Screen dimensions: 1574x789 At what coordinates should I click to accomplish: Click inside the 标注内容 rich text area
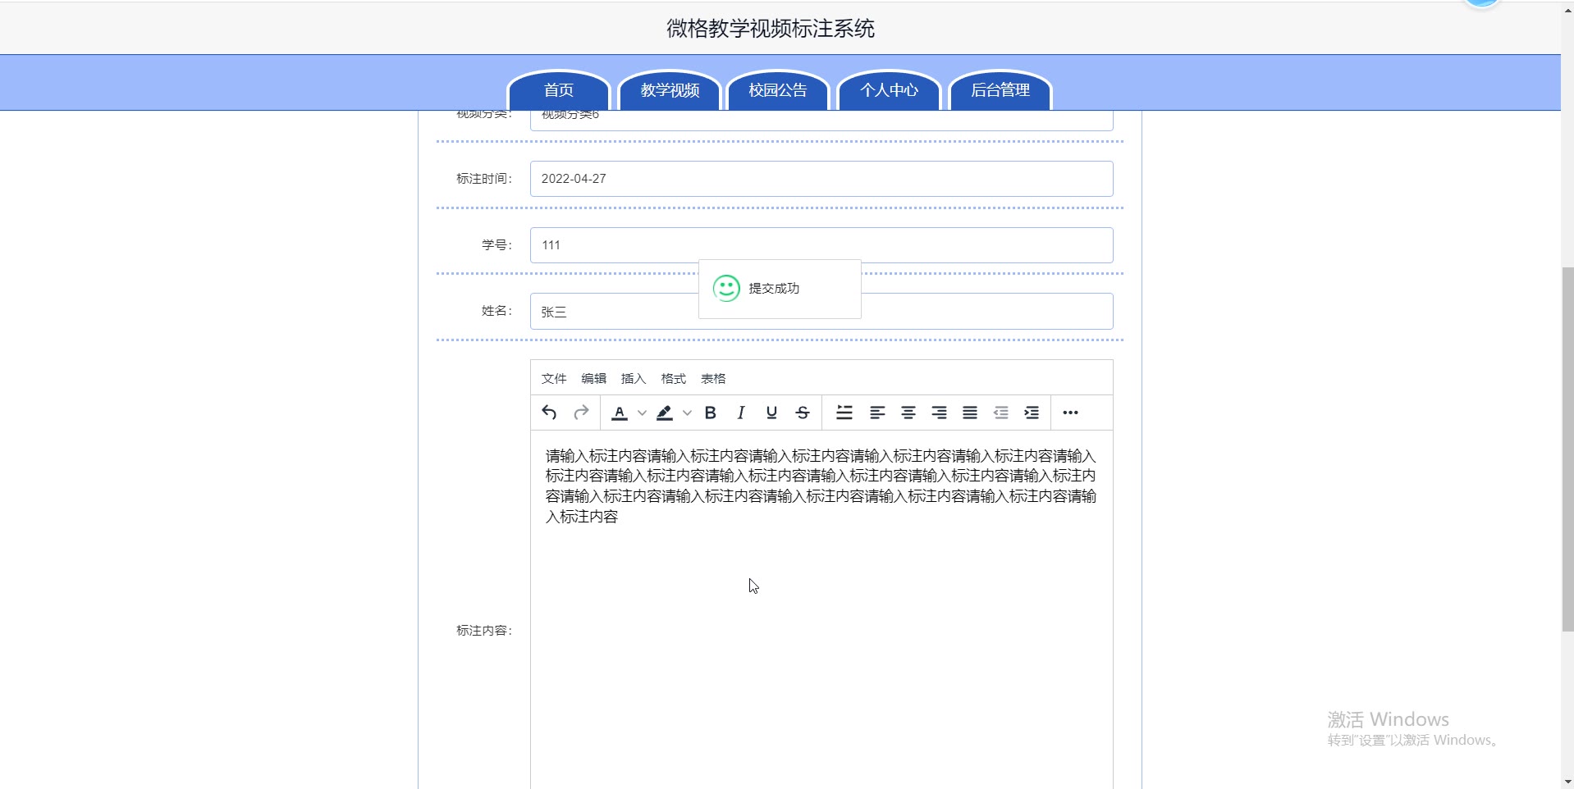coord(821,609)
